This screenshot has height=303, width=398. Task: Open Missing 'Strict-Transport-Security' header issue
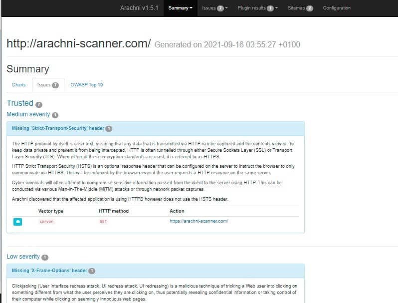tap(58, 128)
